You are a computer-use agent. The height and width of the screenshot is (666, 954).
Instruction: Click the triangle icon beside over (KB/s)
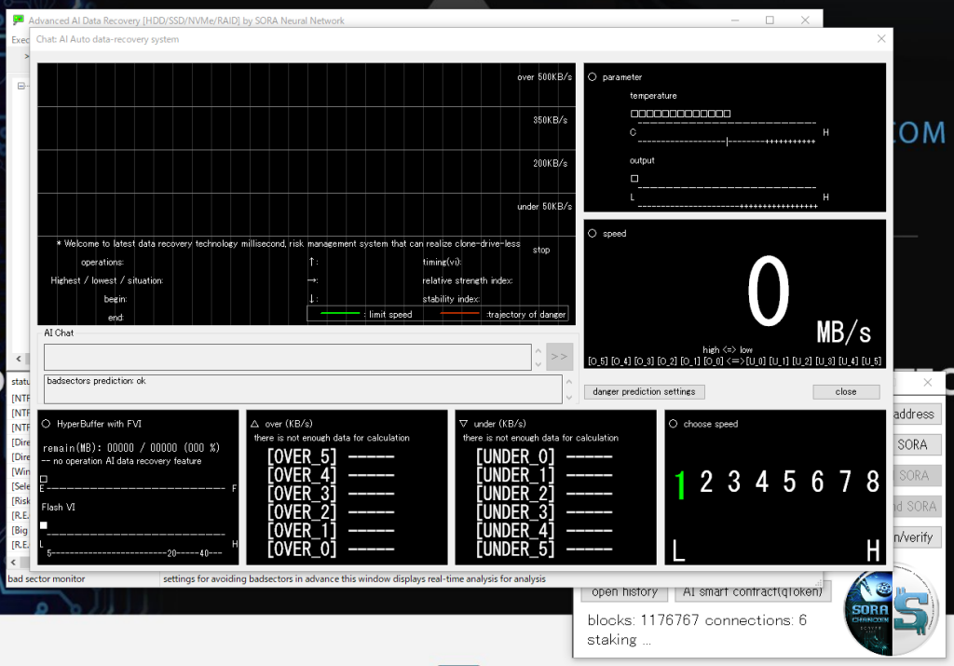pyautogui.click(x=255, y=424)
